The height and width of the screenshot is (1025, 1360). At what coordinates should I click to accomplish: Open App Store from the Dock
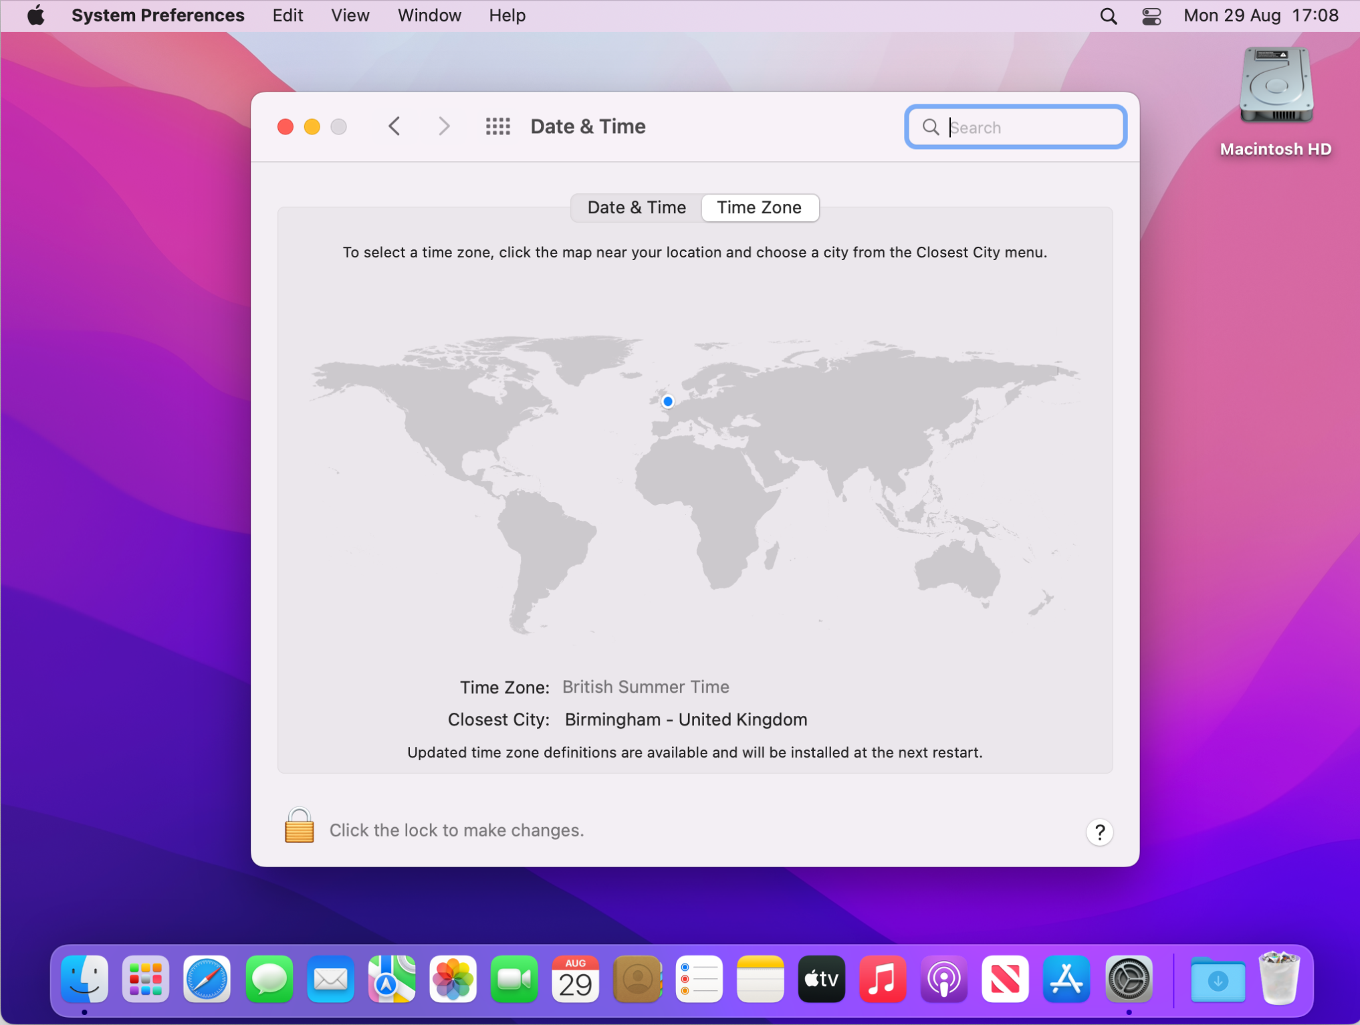[1067, 979]
